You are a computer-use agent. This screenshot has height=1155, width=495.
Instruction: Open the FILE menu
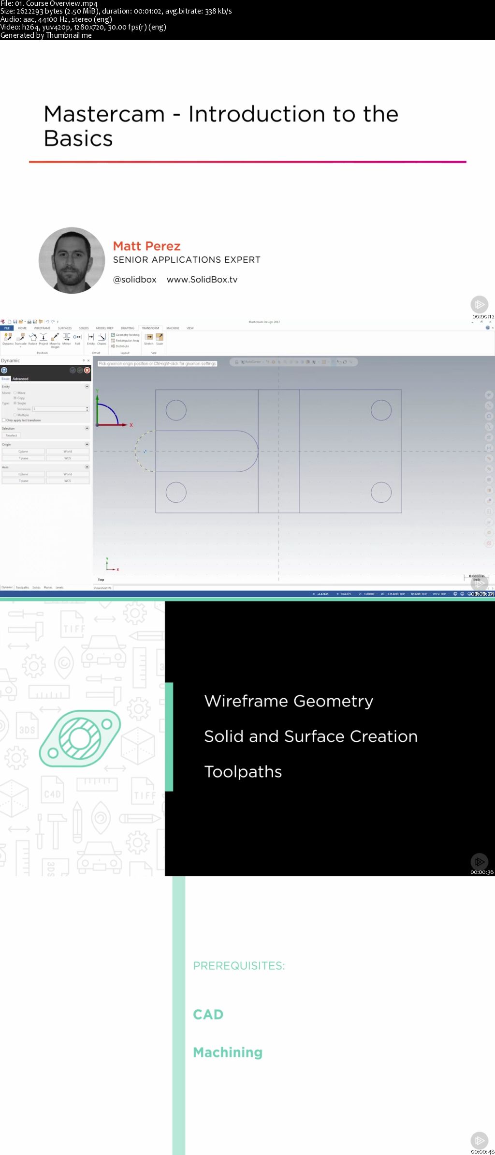pos(7,328)
